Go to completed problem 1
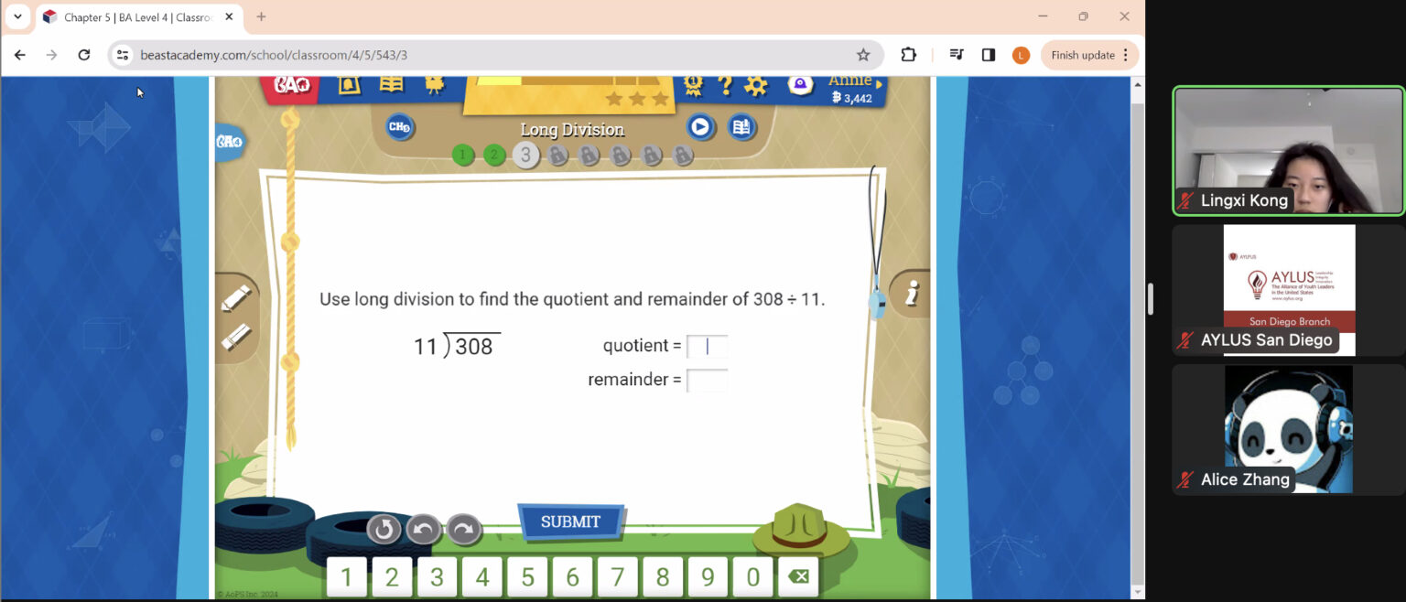1406x602 pixels. 463,155
